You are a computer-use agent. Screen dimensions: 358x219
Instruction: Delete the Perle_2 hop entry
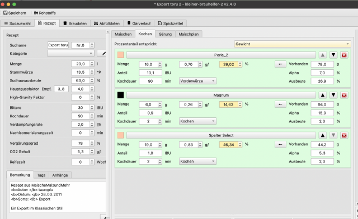(344, 55)
